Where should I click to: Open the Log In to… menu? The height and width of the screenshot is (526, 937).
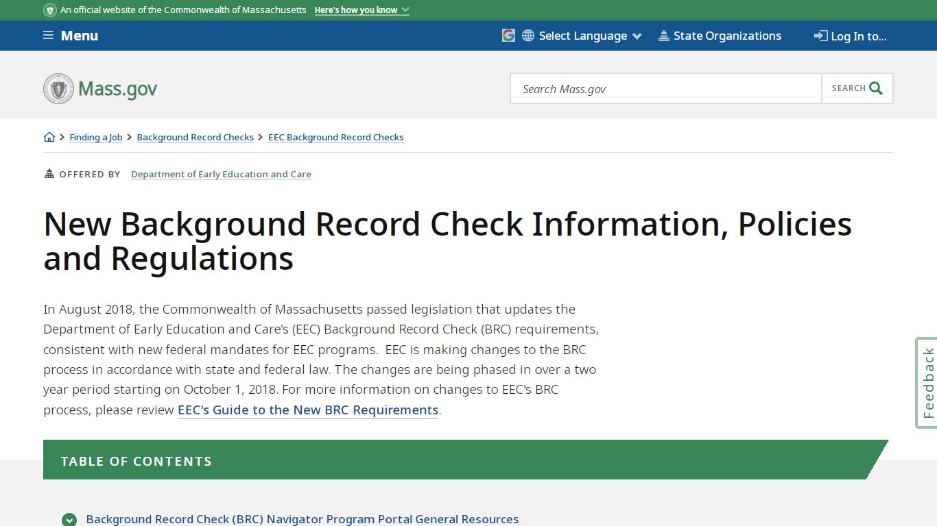[851, 36]
